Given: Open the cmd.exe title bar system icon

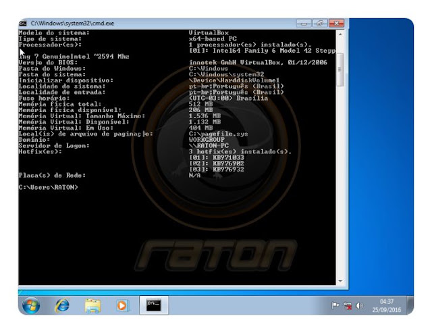Looking at the screenshot, I should tap(23, 24).
